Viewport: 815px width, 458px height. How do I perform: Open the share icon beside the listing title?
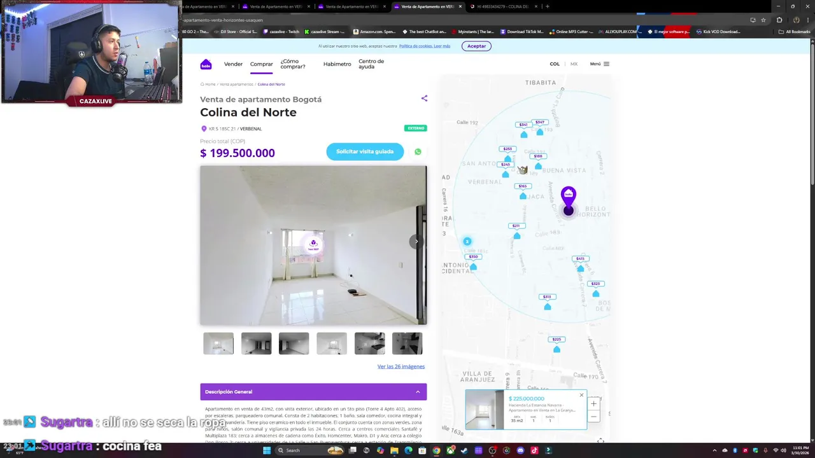tap(424, 99)
